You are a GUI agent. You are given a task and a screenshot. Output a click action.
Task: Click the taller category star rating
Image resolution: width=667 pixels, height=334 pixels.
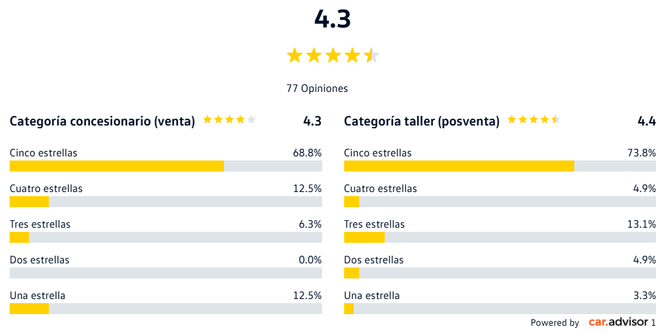(x=534, y=120)
